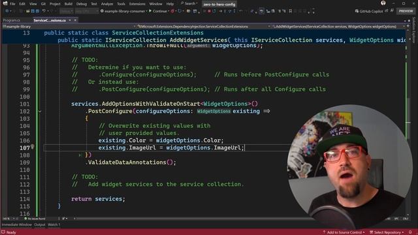Collapse the PostConfigure block on line 102
Viewport: 418px width, 235px height.
40,112
